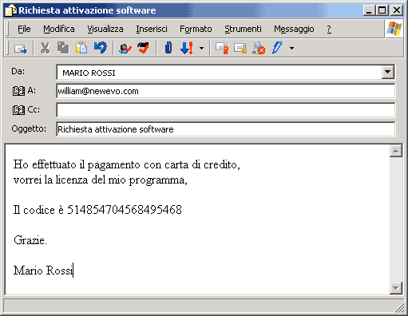Open address book next to Cc: field

[x=18, y=110]
